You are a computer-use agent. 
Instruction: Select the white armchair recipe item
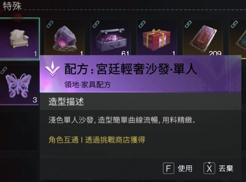tap(19, 39)
